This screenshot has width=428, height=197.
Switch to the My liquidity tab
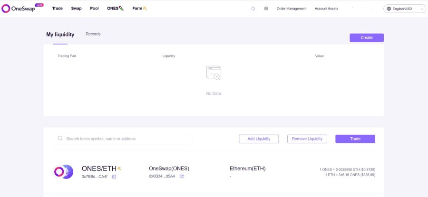pos(60,35)
